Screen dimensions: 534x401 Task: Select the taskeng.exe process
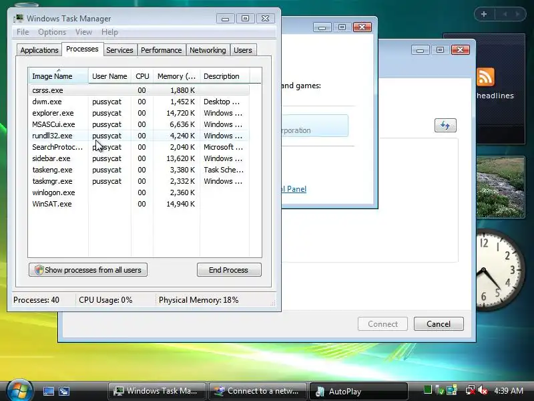(x=139, y=170)
